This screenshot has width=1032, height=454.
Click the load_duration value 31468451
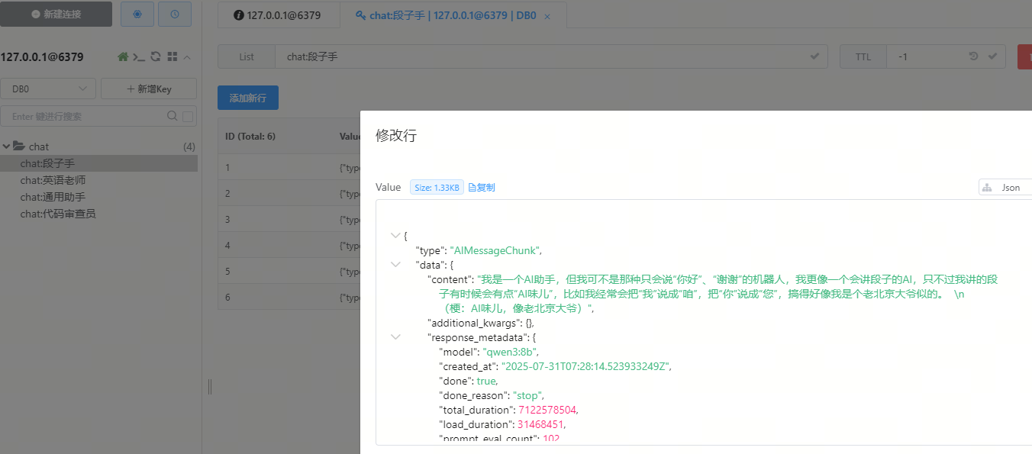[x=539, y=424]
